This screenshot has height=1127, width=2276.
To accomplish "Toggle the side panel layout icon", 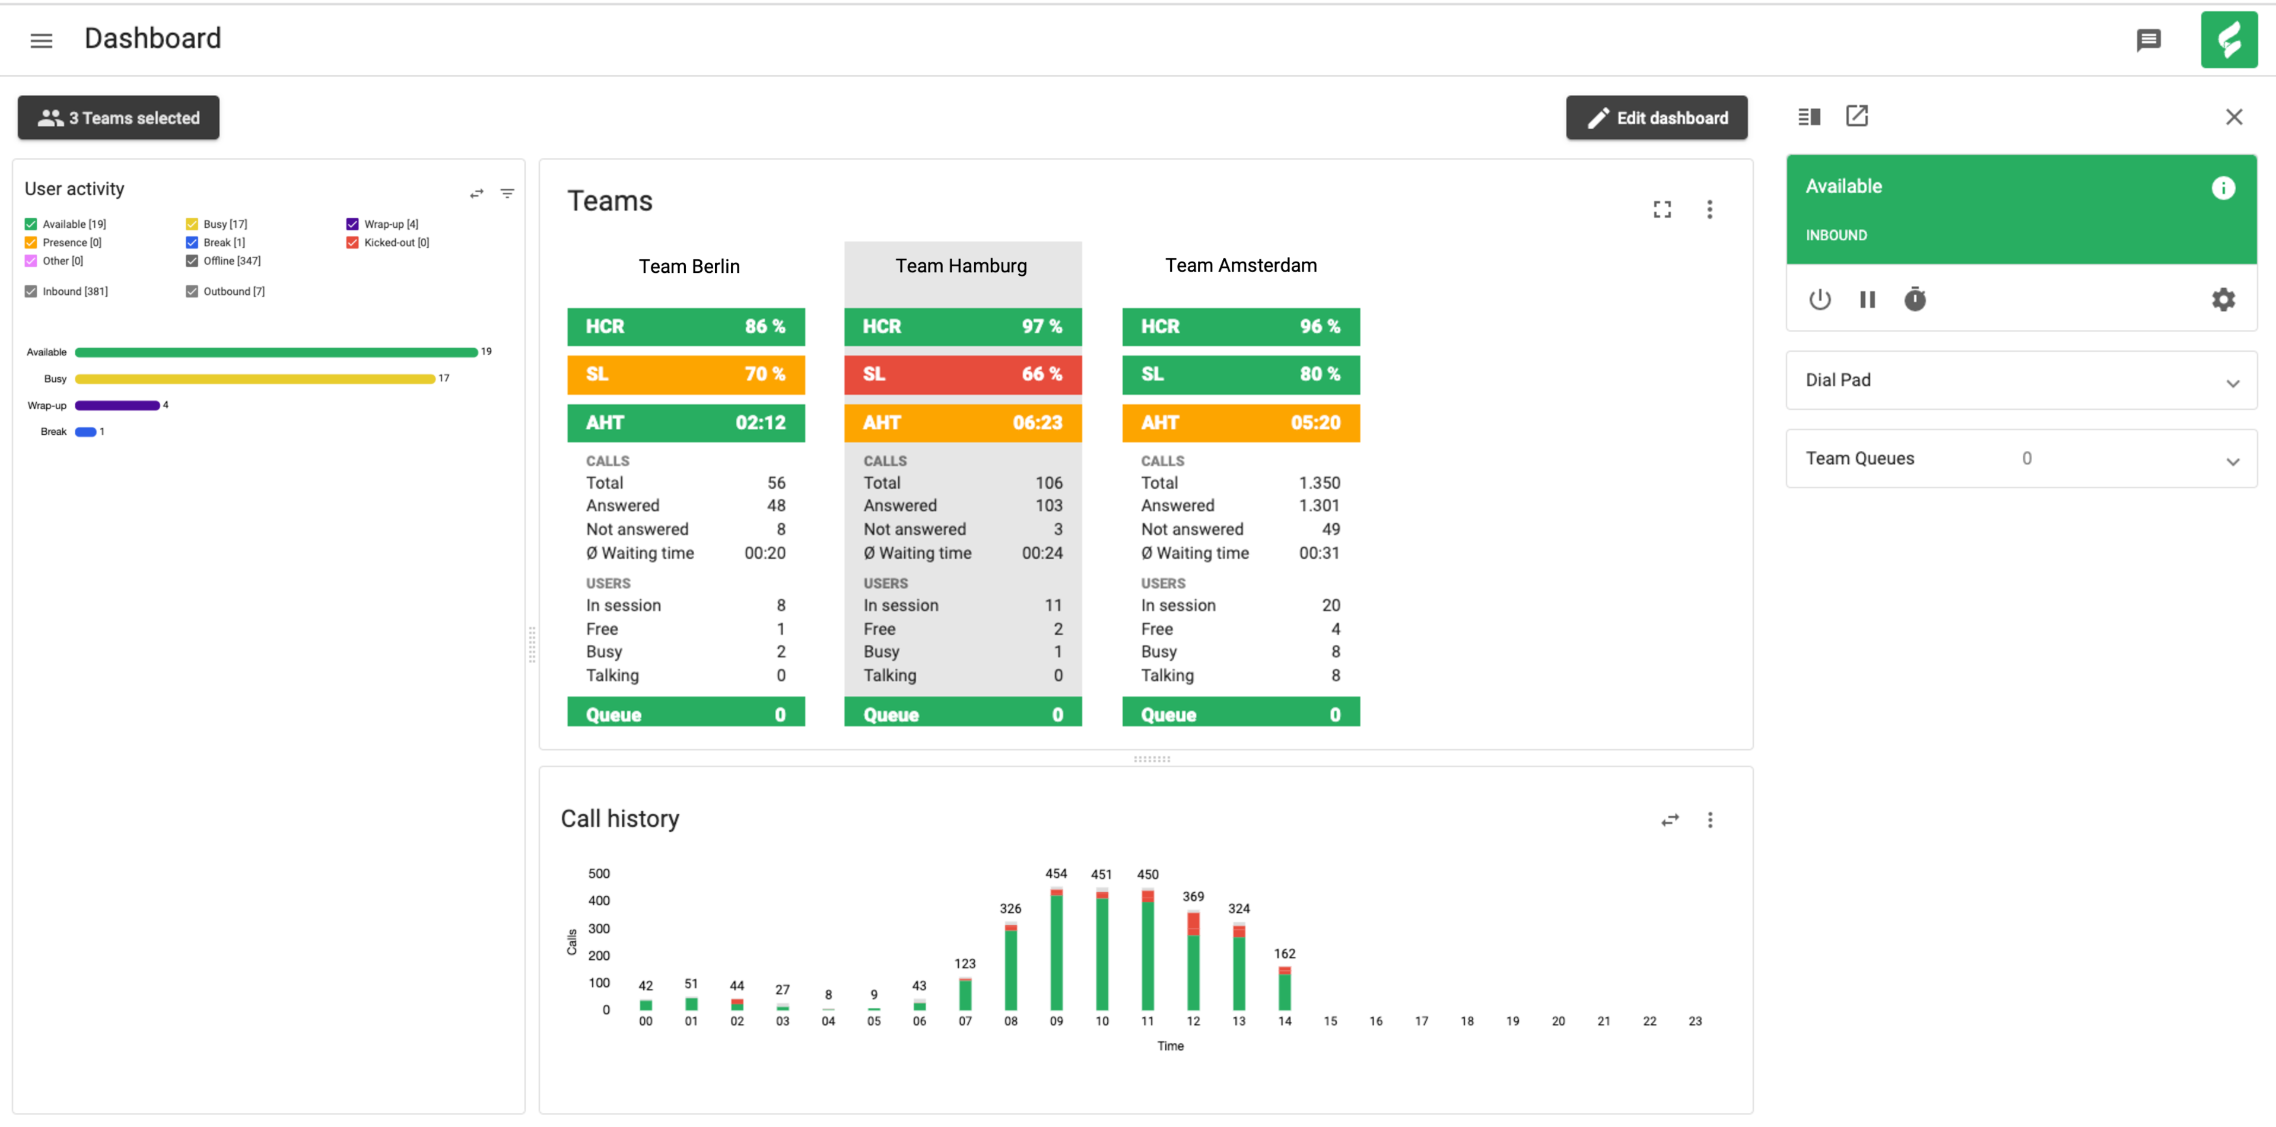I will pos(1808,117).
